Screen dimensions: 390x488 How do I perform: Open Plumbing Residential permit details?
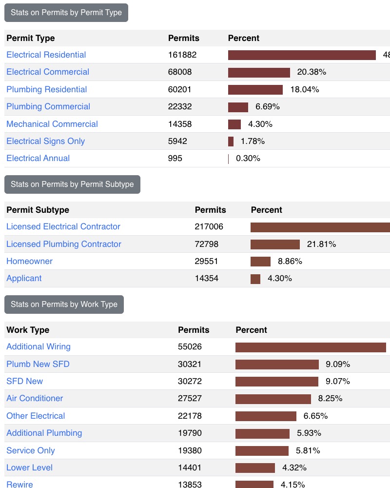(x=46, y=89)
